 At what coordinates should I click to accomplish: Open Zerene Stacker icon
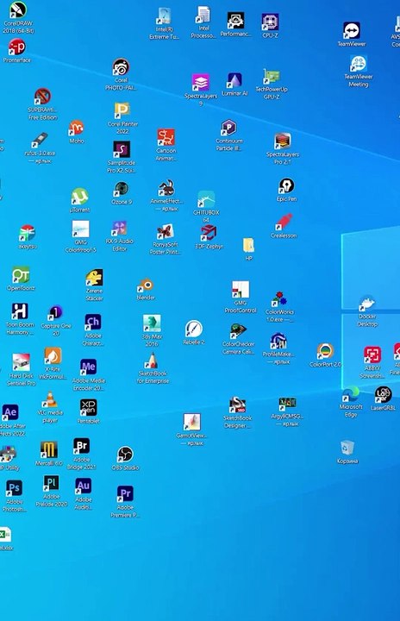click(94, 278)
